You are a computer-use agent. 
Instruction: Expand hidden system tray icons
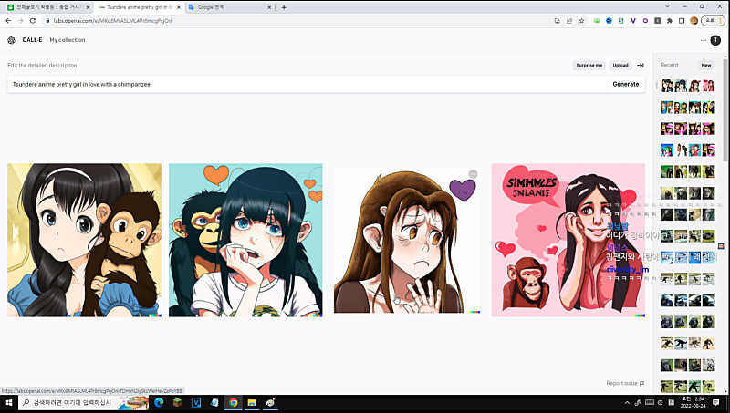[x=627, y=402]
